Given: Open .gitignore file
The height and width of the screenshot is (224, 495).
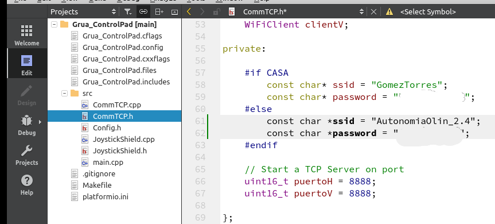Looking at the screenshot, I should click(99, 174).
